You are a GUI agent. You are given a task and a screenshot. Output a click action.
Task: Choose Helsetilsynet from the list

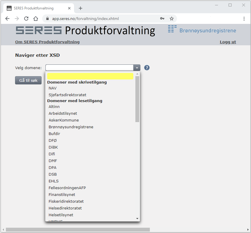pos(90,215)
